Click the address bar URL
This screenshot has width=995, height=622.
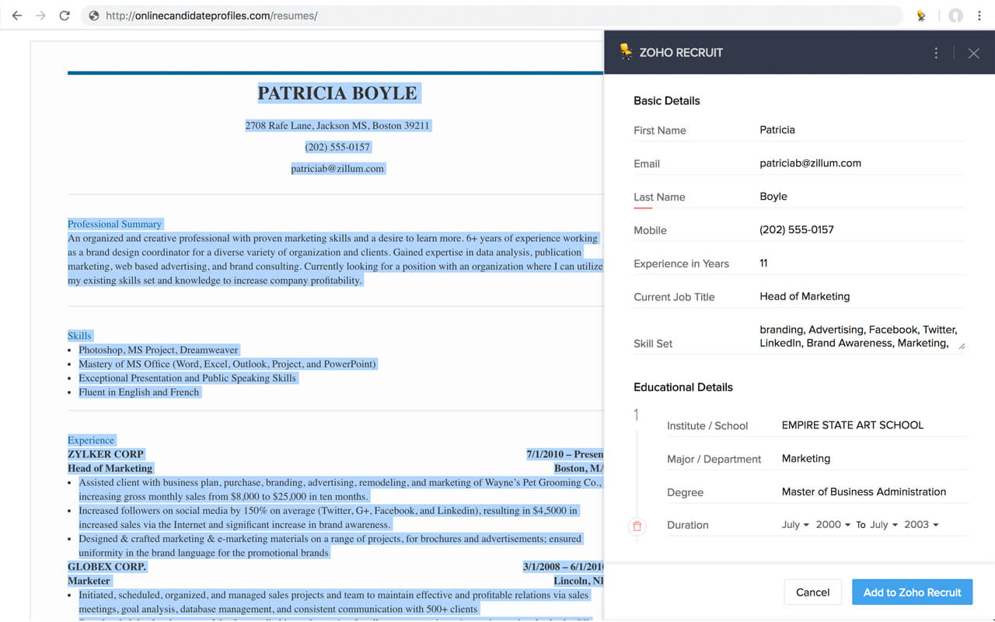click(x=233, y=15)
